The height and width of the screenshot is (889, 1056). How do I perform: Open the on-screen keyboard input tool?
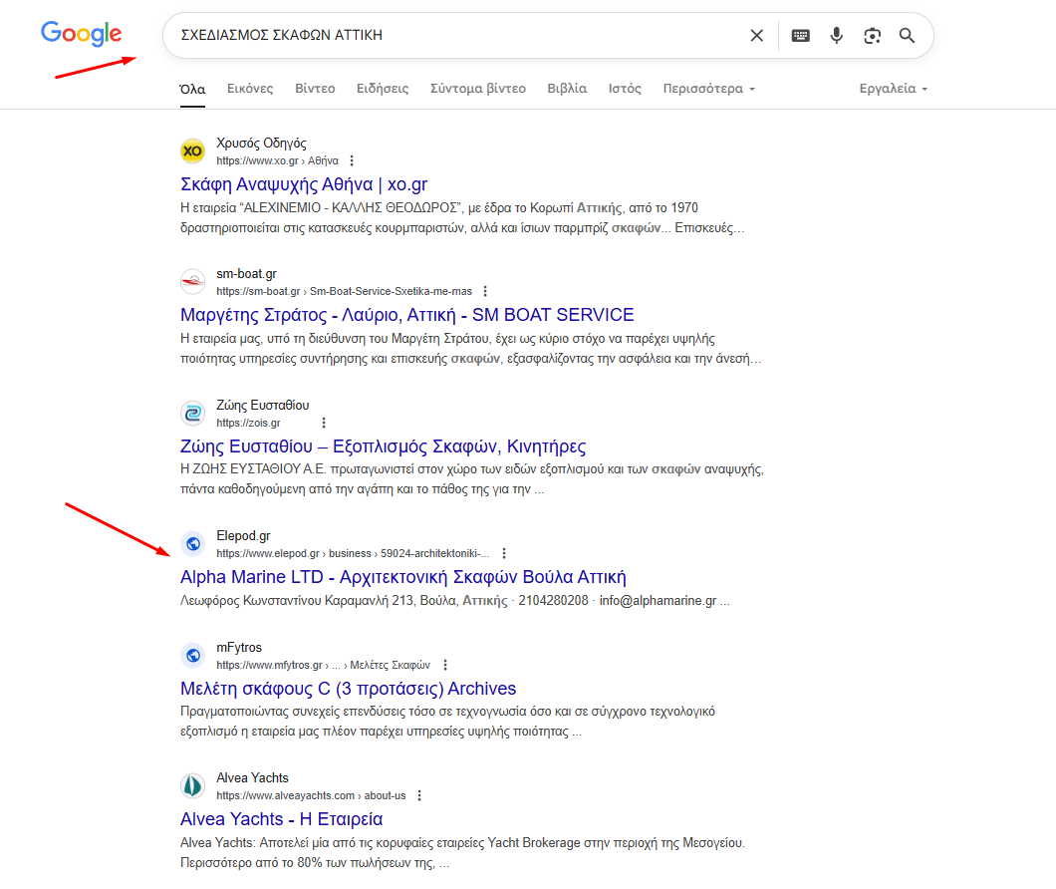tap(801, 35)
